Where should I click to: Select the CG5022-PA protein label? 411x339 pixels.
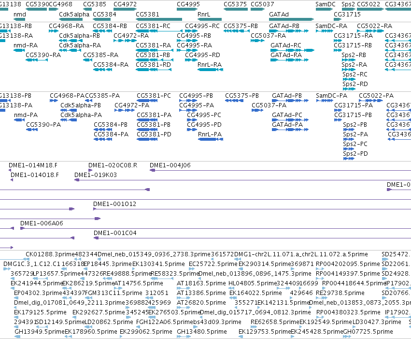tap(376, 95)
